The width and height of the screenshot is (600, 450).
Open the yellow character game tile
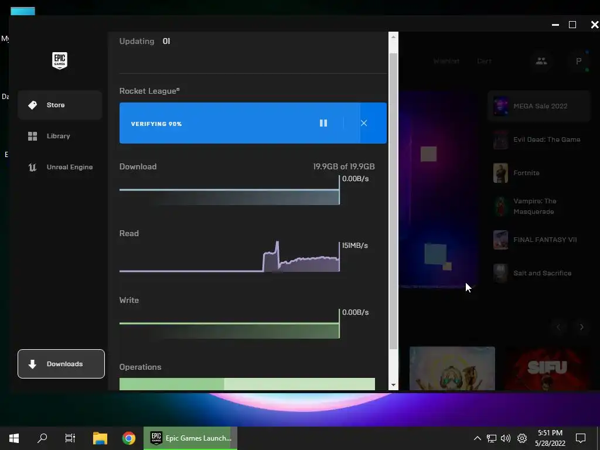[x=452, y=369]
